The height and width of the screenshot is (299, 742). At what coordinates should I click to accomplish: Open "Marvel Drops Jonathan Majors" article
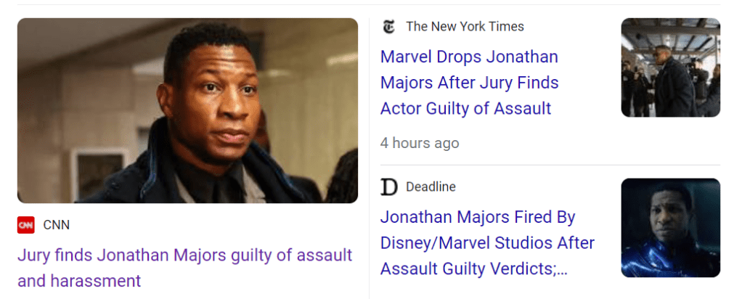coord(469,57)
